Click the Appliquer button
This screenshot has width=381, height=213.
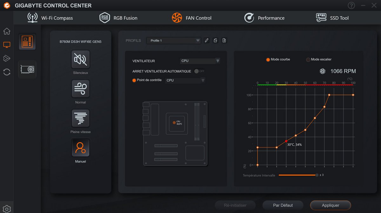(331, 205)
